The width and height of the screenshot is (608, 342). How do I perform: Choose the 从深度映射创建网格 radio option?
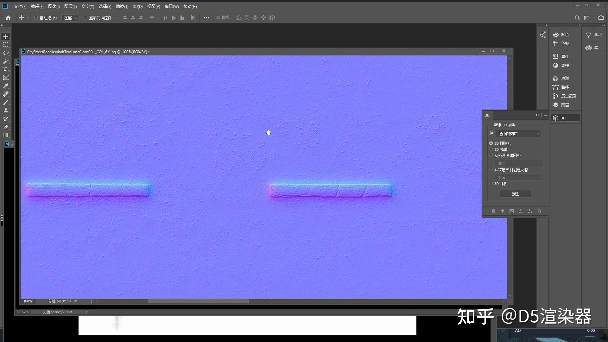(491, 170)
